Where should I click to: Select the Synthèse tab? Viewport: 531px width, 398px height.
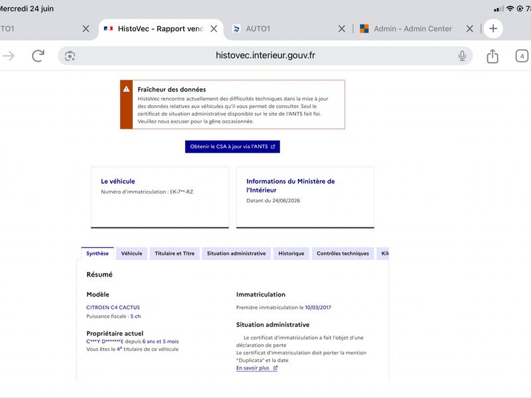pyautogui.click(x=98, y=253)
